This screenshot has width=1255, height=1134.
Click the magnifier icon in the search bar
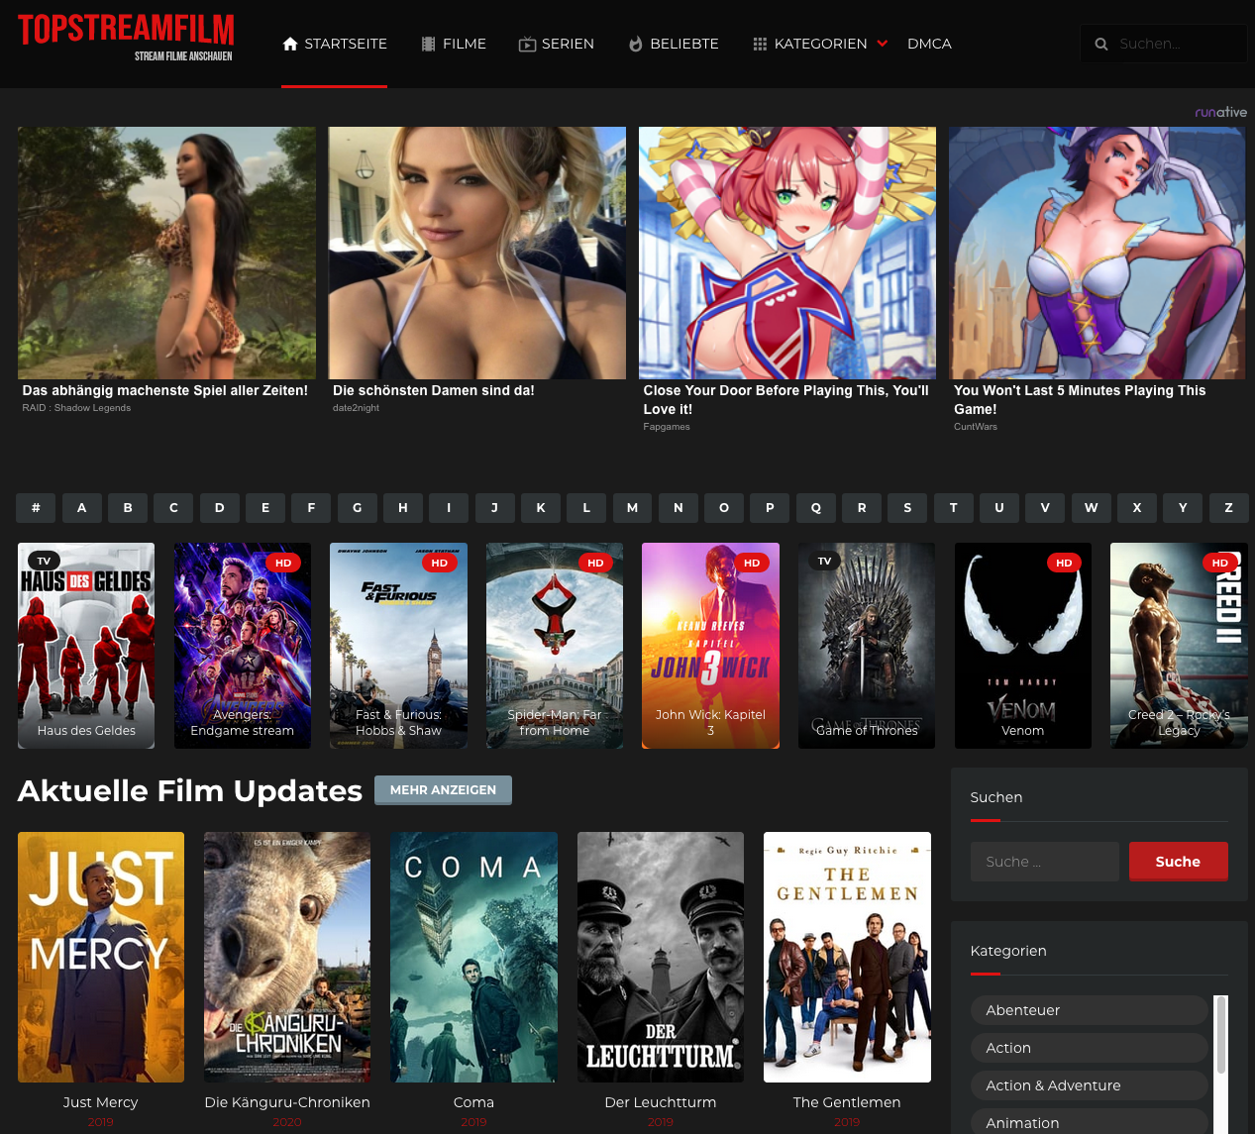[x=1101, y=44]
